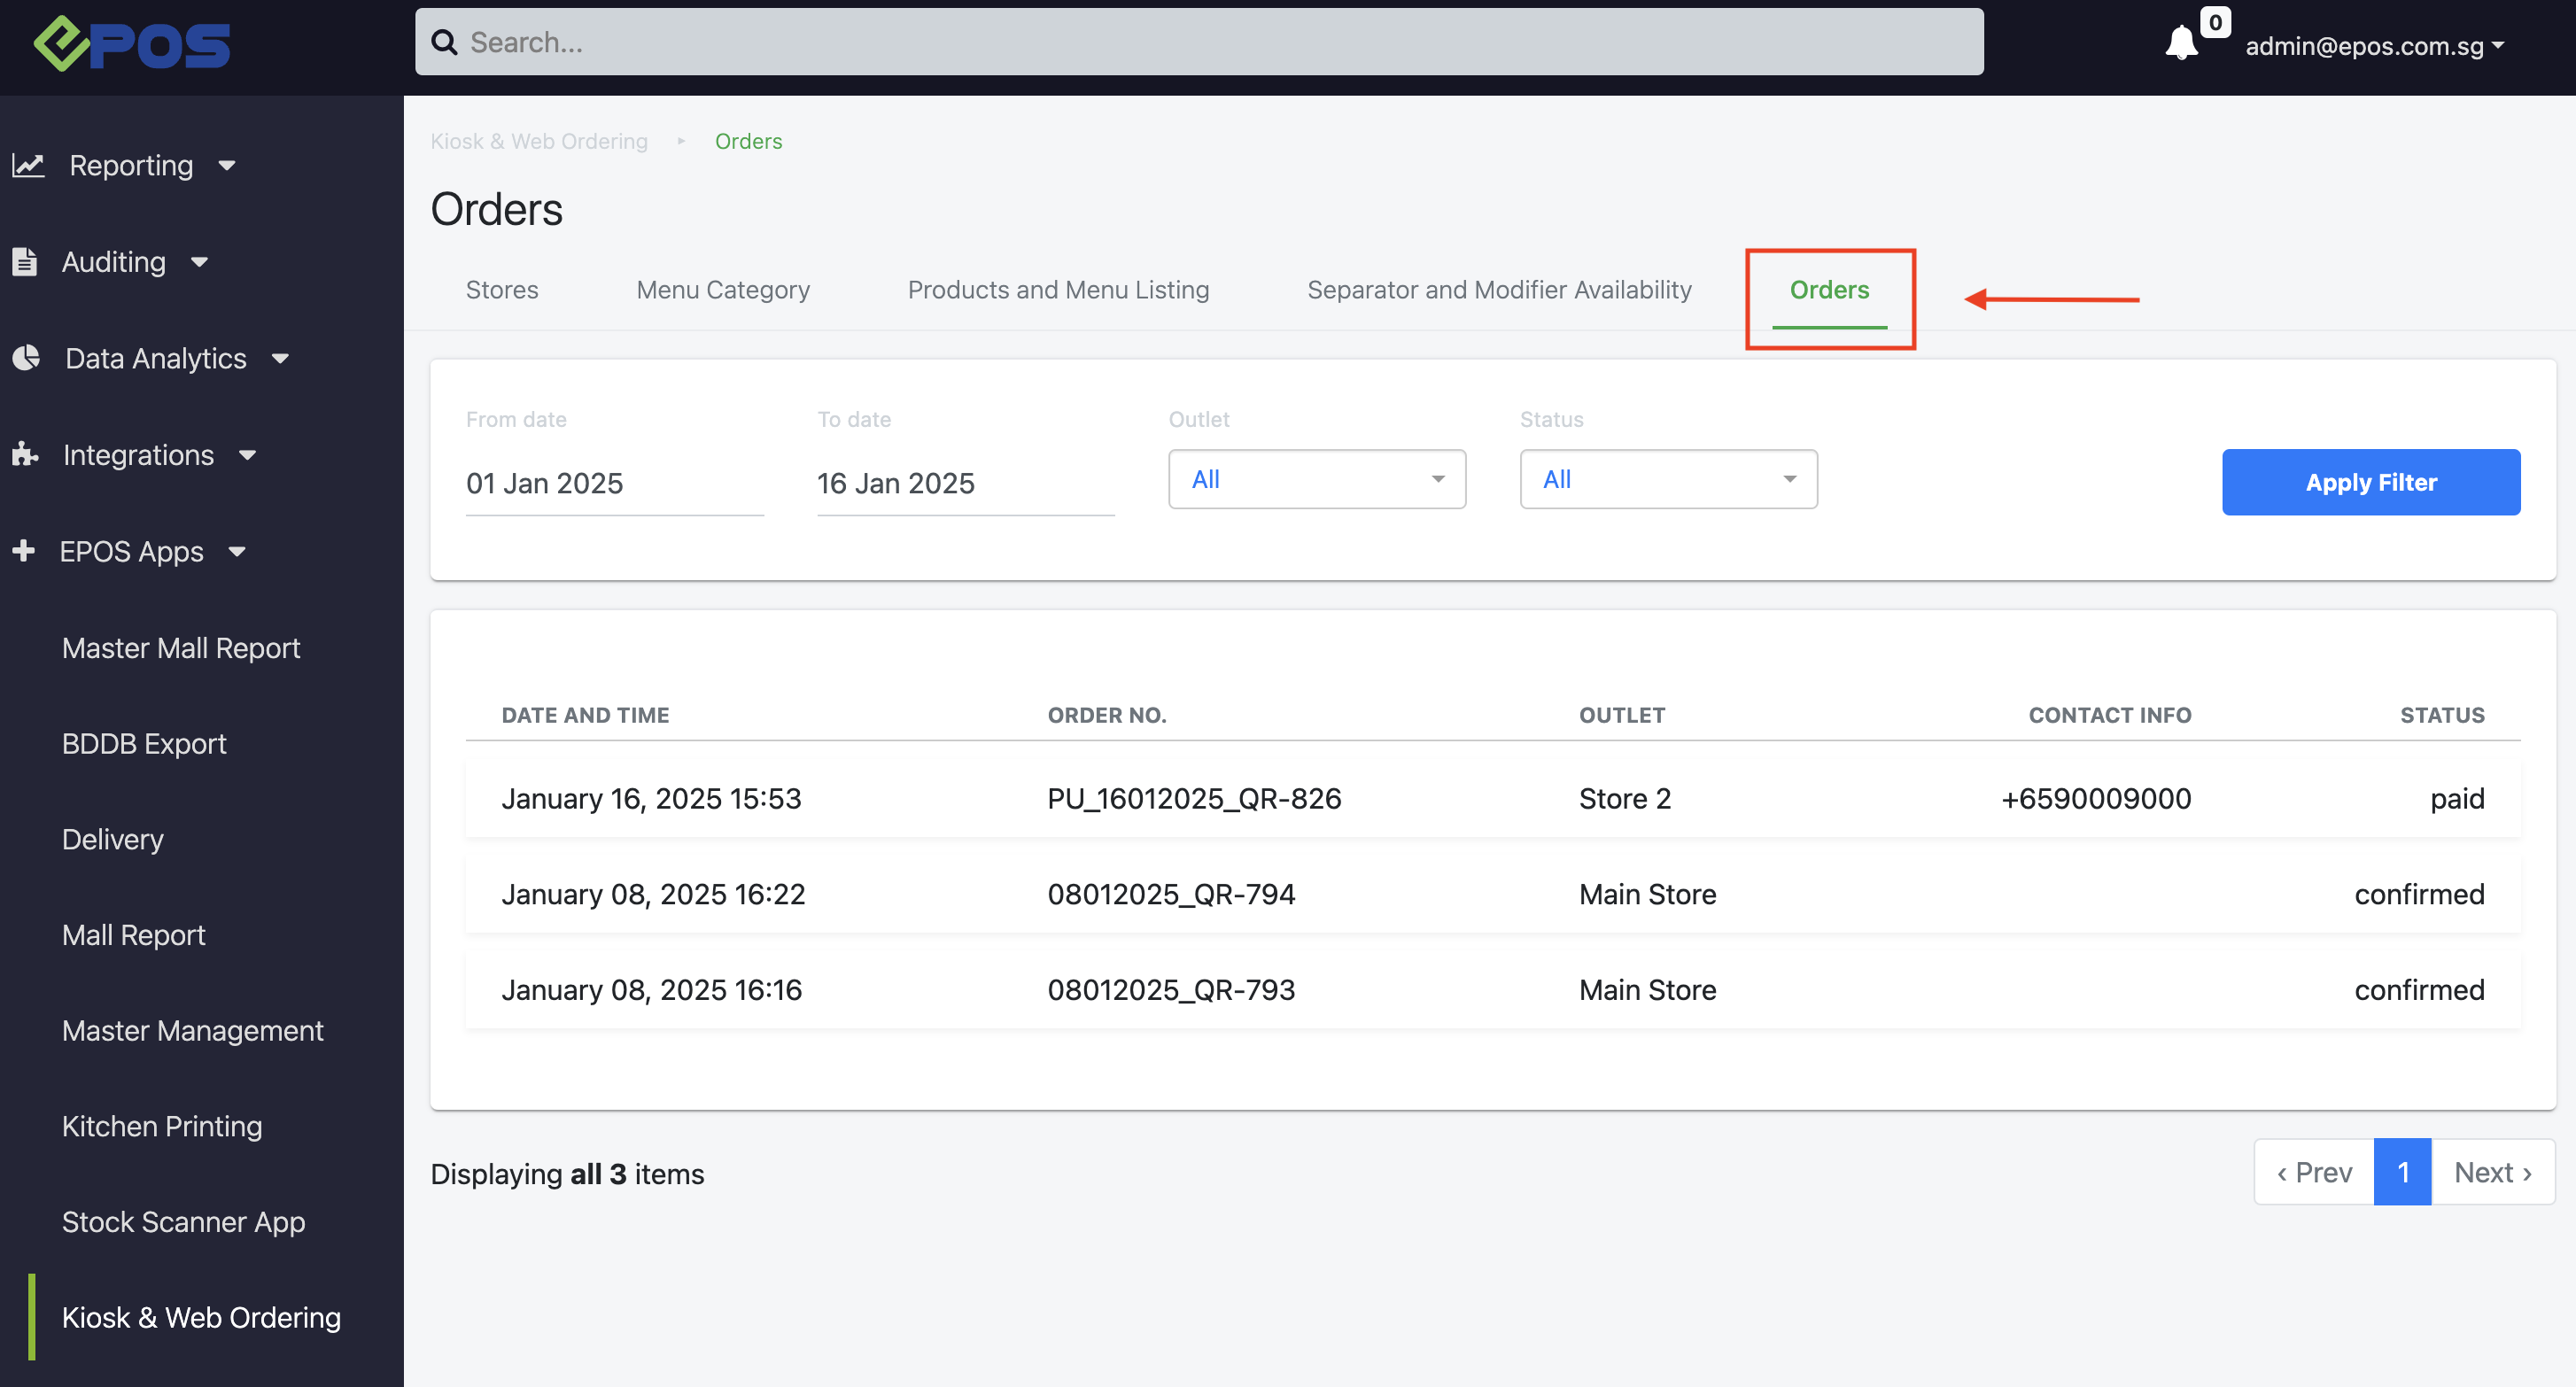
Task: Click OUTLET column header
Action: [1622, 715]
